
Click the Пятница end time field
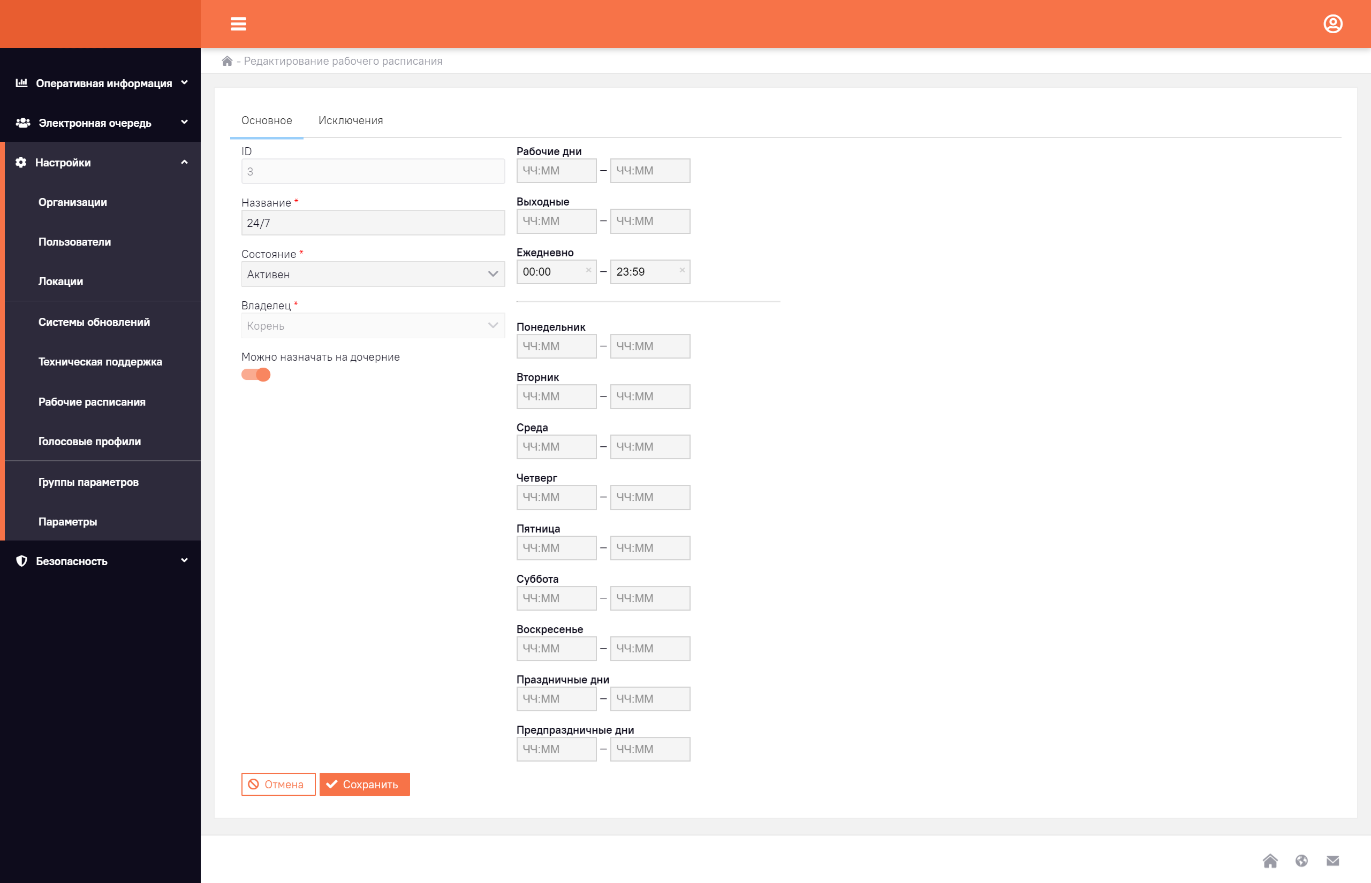(x=650, y=548)
